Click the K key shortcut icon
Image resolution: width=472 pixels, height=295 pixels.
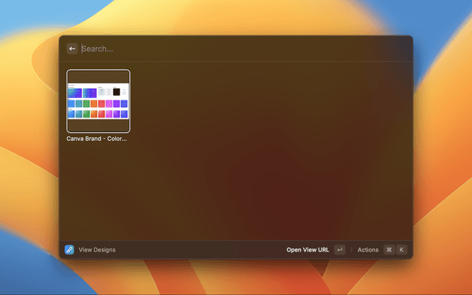click(402, 250)
